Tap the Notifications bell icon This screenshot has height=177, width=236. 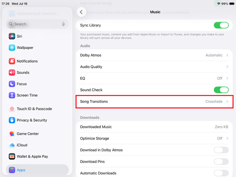click(12, 61)
